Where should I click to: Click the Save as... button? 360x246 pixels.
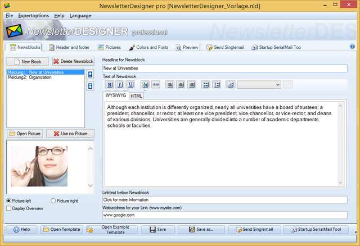201,229
